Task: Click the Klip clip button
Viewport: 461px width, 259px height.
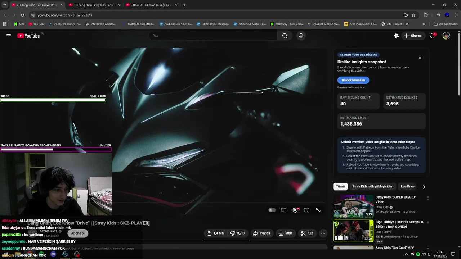Action: point(307,233)
